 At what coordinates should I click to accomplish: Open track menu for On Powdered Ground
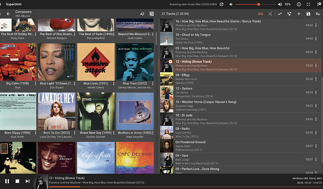coord(316,146)
